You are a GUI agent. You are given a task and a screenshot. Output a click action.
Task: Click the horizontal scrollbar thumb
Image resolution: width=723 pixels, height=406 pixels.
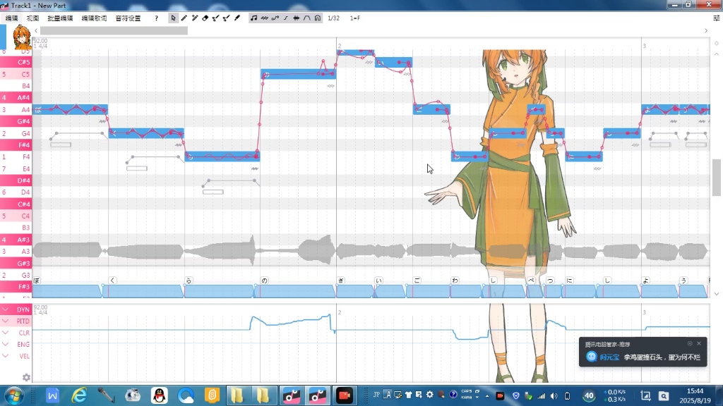pos(114,31)
